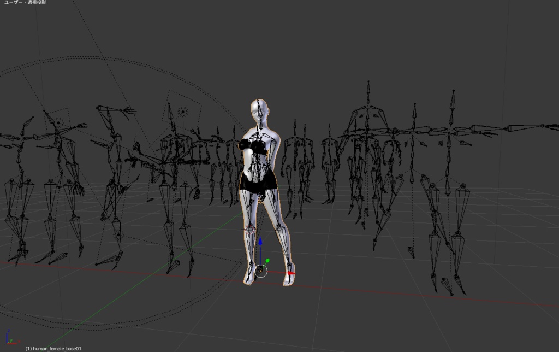Click the blue Z-axis manipulator arrow
The image size is (559, 352).
pyautogui.click(x=260, y=242)
